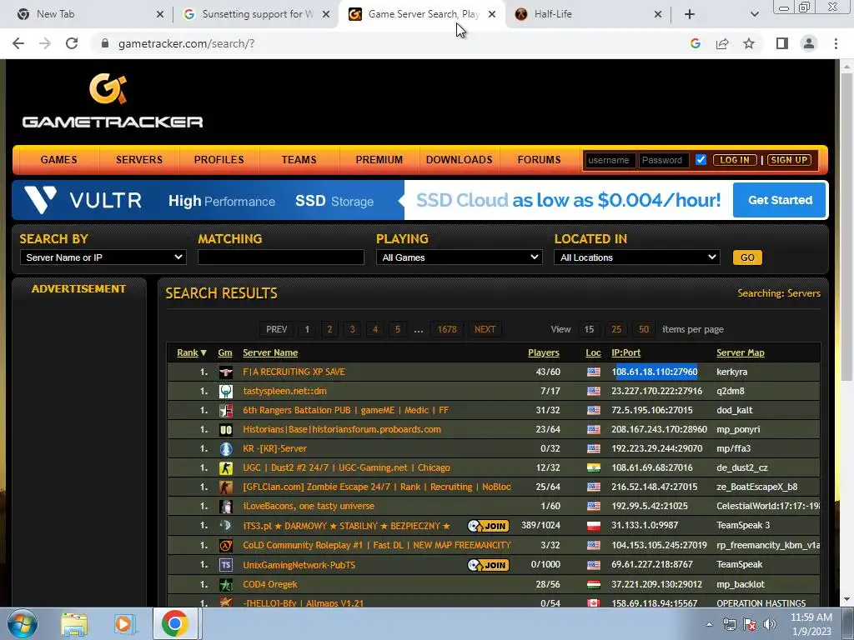Click JOIN for iTS3.pl server
854x640 pixels.
(488, 526)
